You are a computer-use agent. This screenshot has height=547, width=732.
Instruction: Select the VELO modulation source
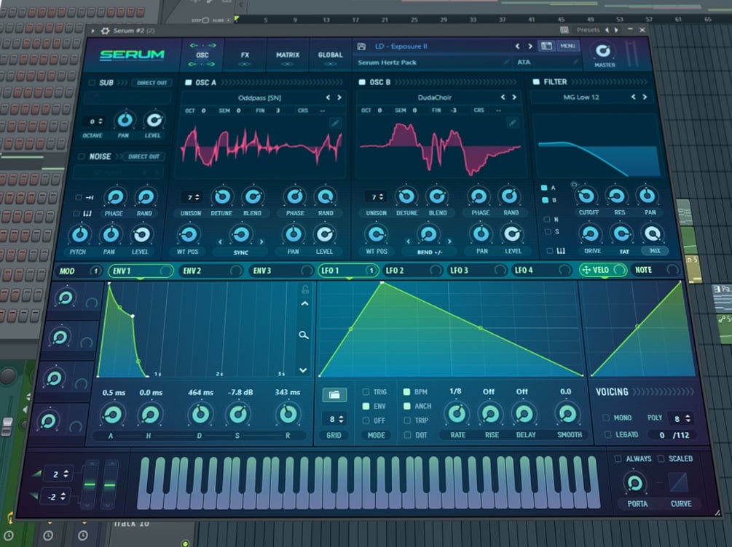602,270
